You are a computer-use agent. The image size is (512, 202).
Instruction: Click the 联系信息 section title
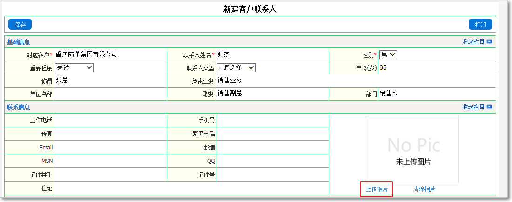click(18, 107)
